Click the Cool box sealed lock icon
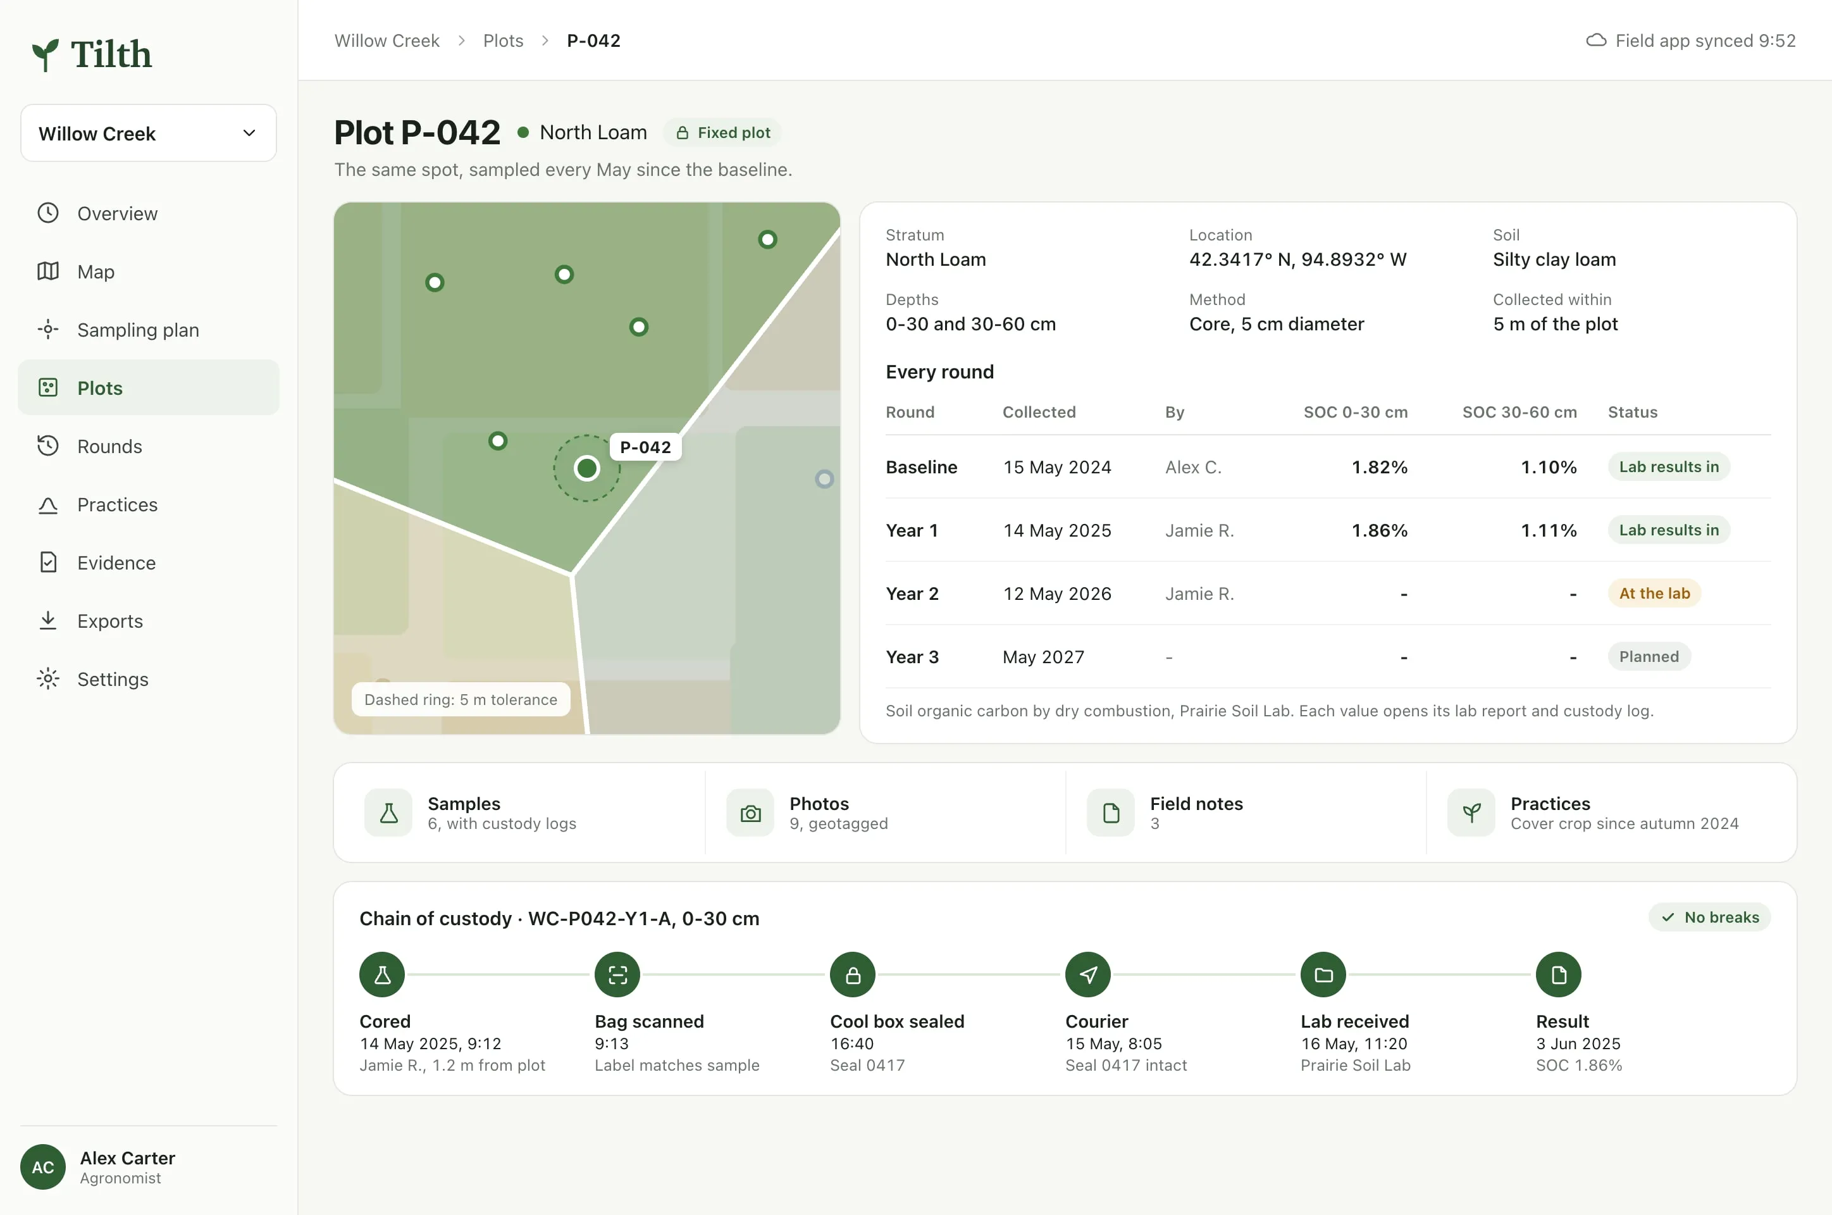The height and width of the screenshot is (1215, 1832). [853, 975]
